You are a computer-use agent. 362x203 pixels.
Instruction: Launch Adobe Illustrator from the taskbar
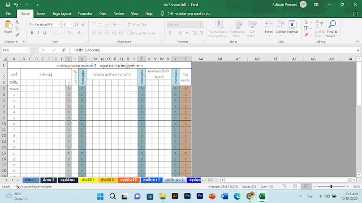pyautogui.click(x=175, y=196)
